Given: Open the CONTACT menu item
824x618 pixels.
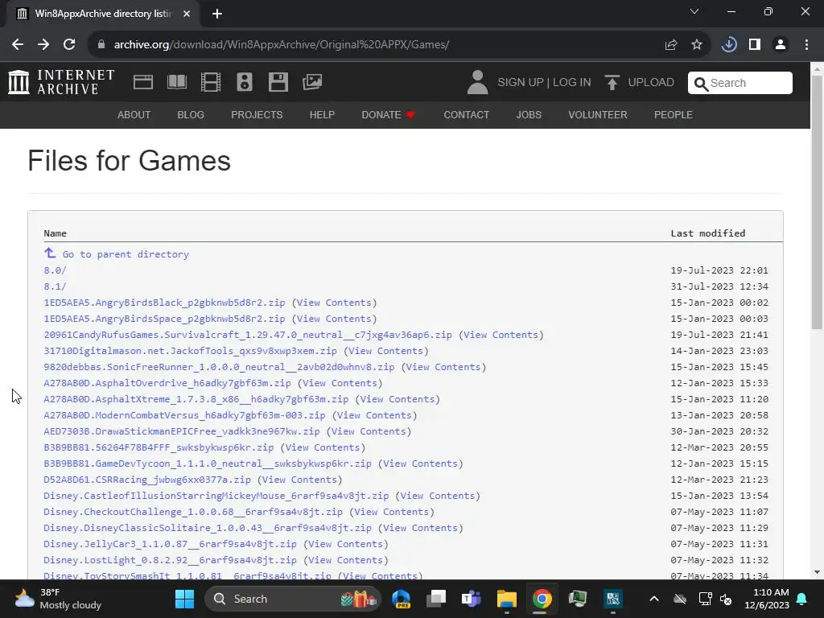Looking at the screenshot, I should [466, 114].
